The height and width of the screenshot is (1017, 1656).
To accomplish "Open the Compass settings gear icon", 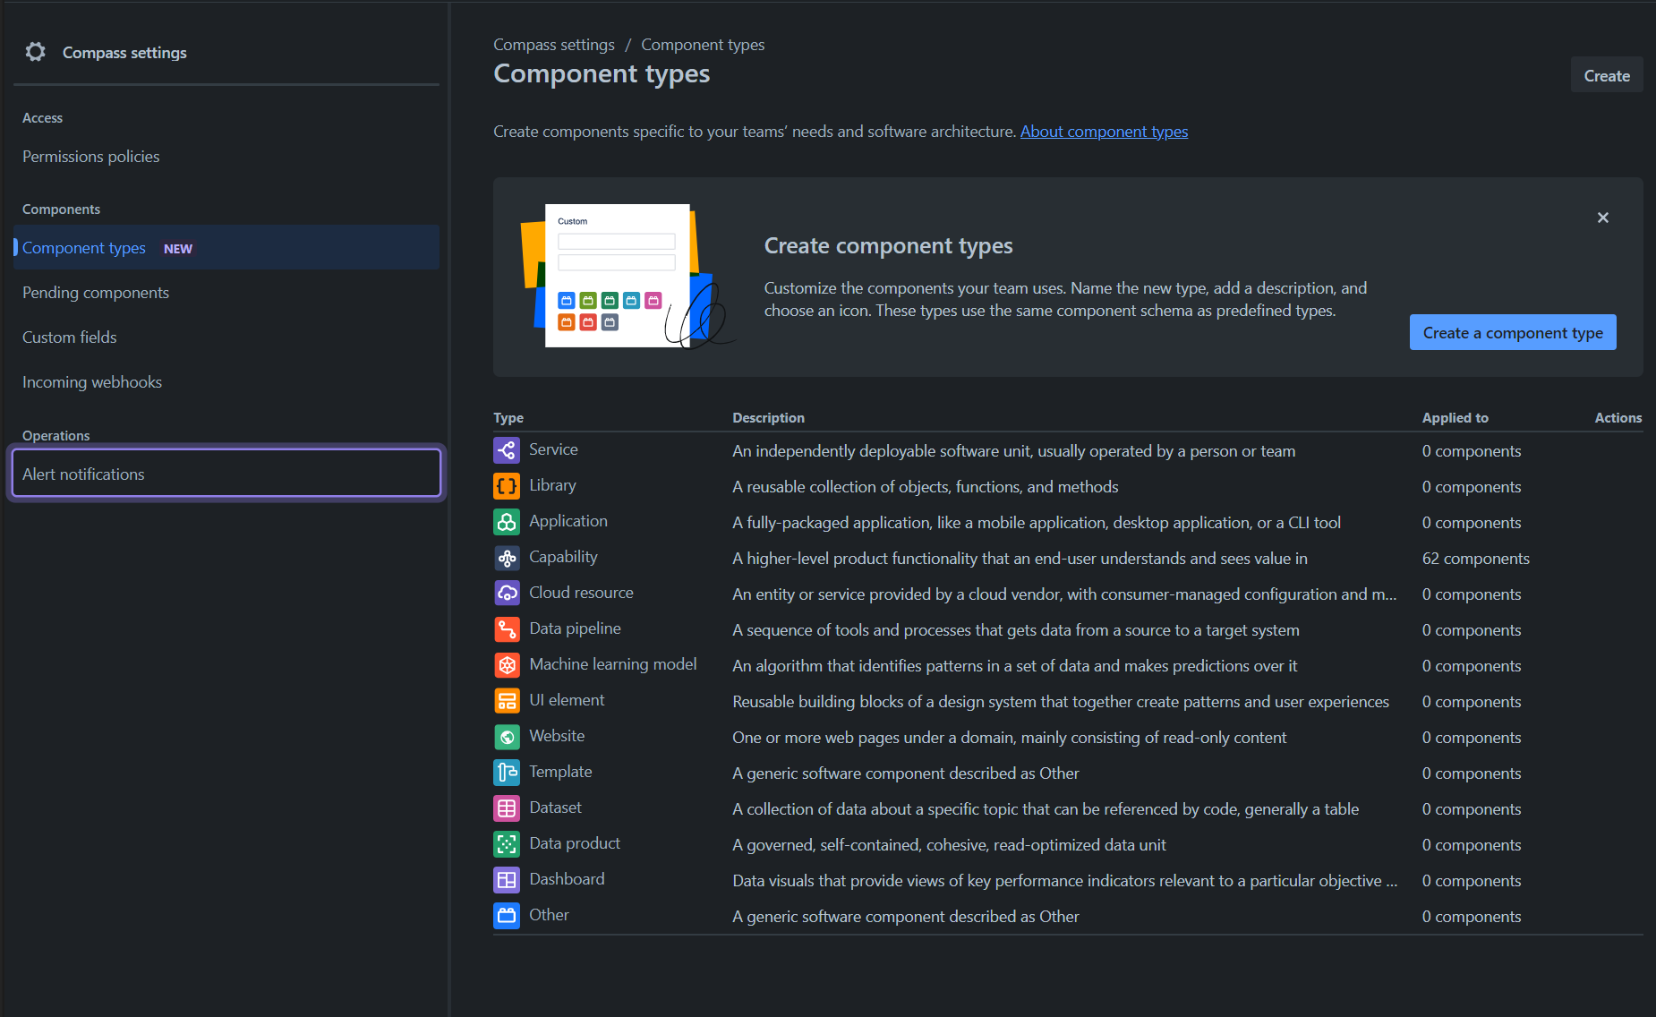I will pos(35,52).
